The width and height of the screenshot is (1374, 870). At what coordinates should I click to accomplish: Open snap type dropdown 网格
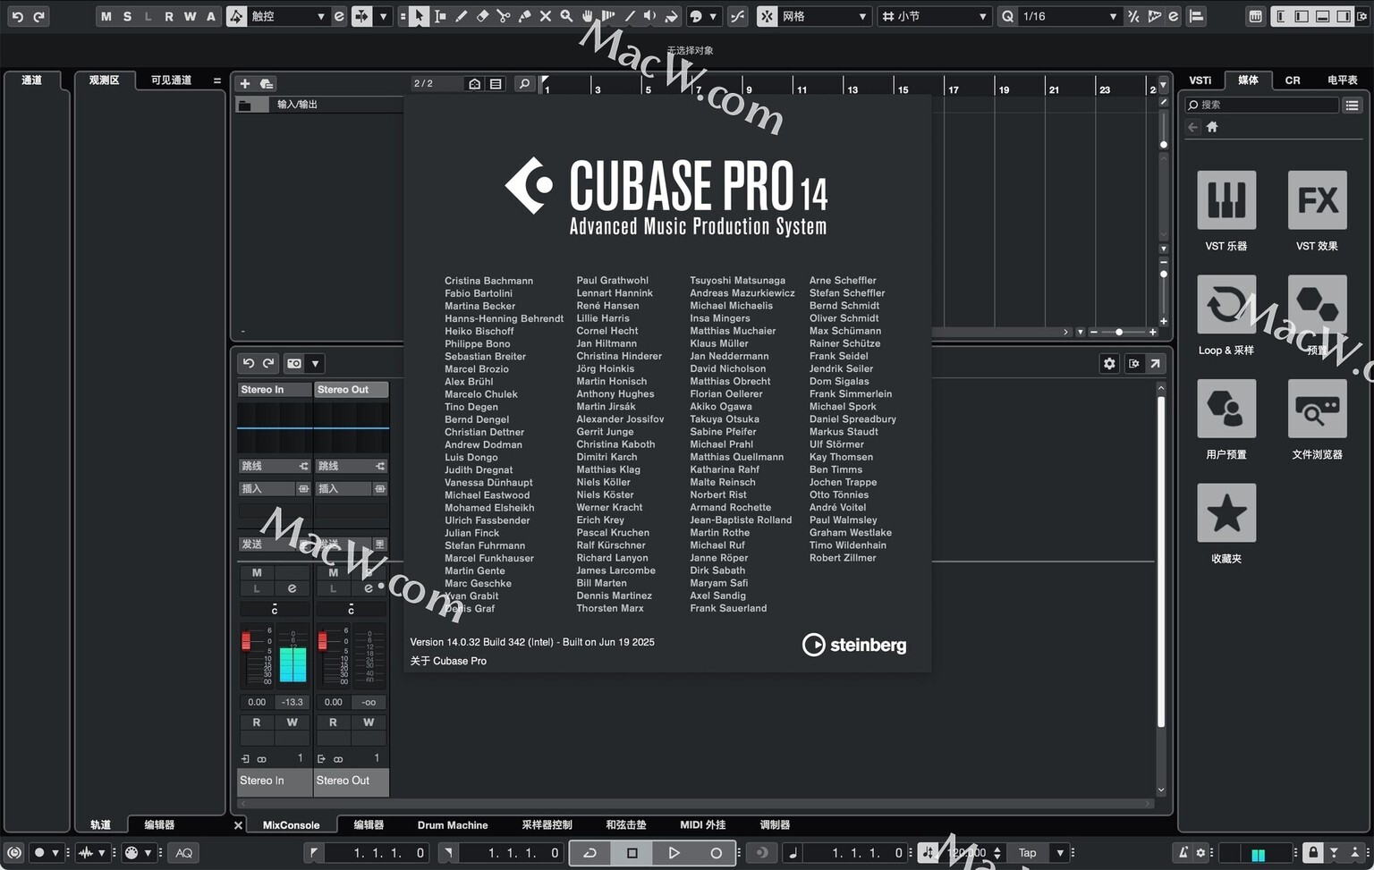pos(824,16)
